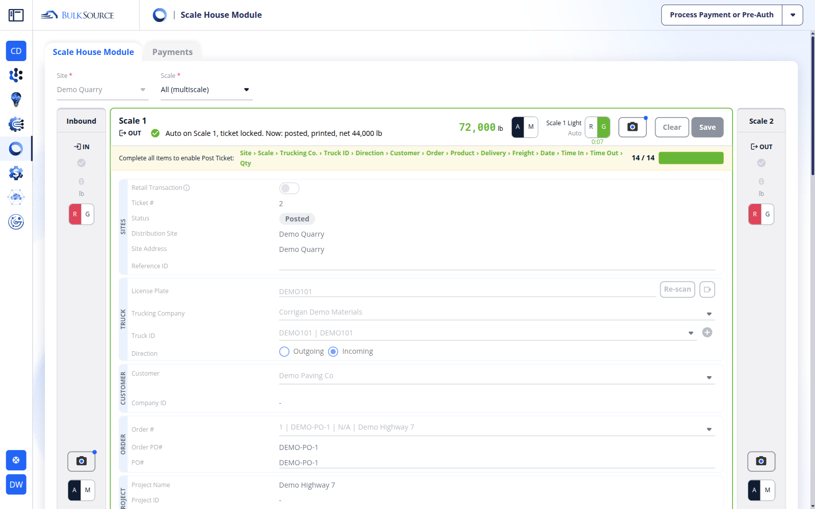This screenshot has height=509, width=815.
Task: Open the Scale All (multiscale) dropdown
Action: 206,90
